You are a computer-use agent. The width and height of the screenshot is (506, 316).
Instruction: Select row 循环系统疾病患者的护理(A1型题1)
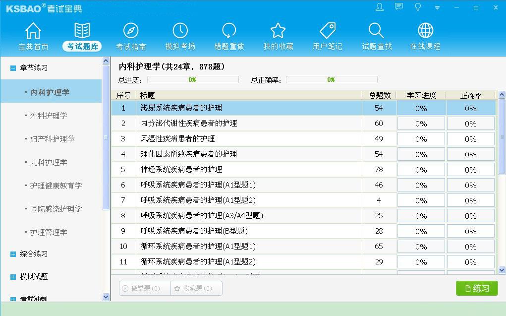[x=303, y=247]
